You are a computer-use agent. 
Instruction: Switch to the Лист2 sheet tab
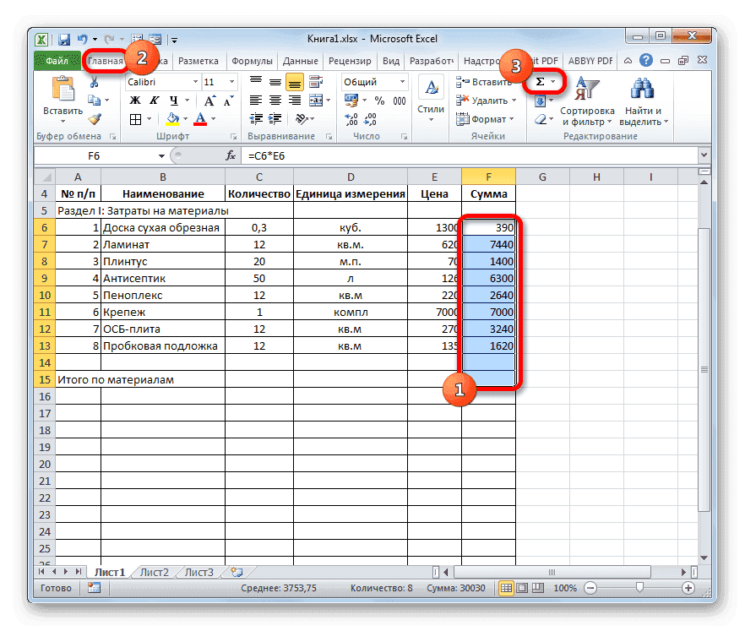pyautogui.click(x=155, y=572)
